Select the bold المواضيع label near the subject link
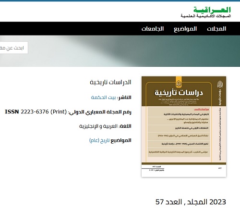The height and width of the screenshot is (211, 240). pyautogui.click(x=121, y=140)
